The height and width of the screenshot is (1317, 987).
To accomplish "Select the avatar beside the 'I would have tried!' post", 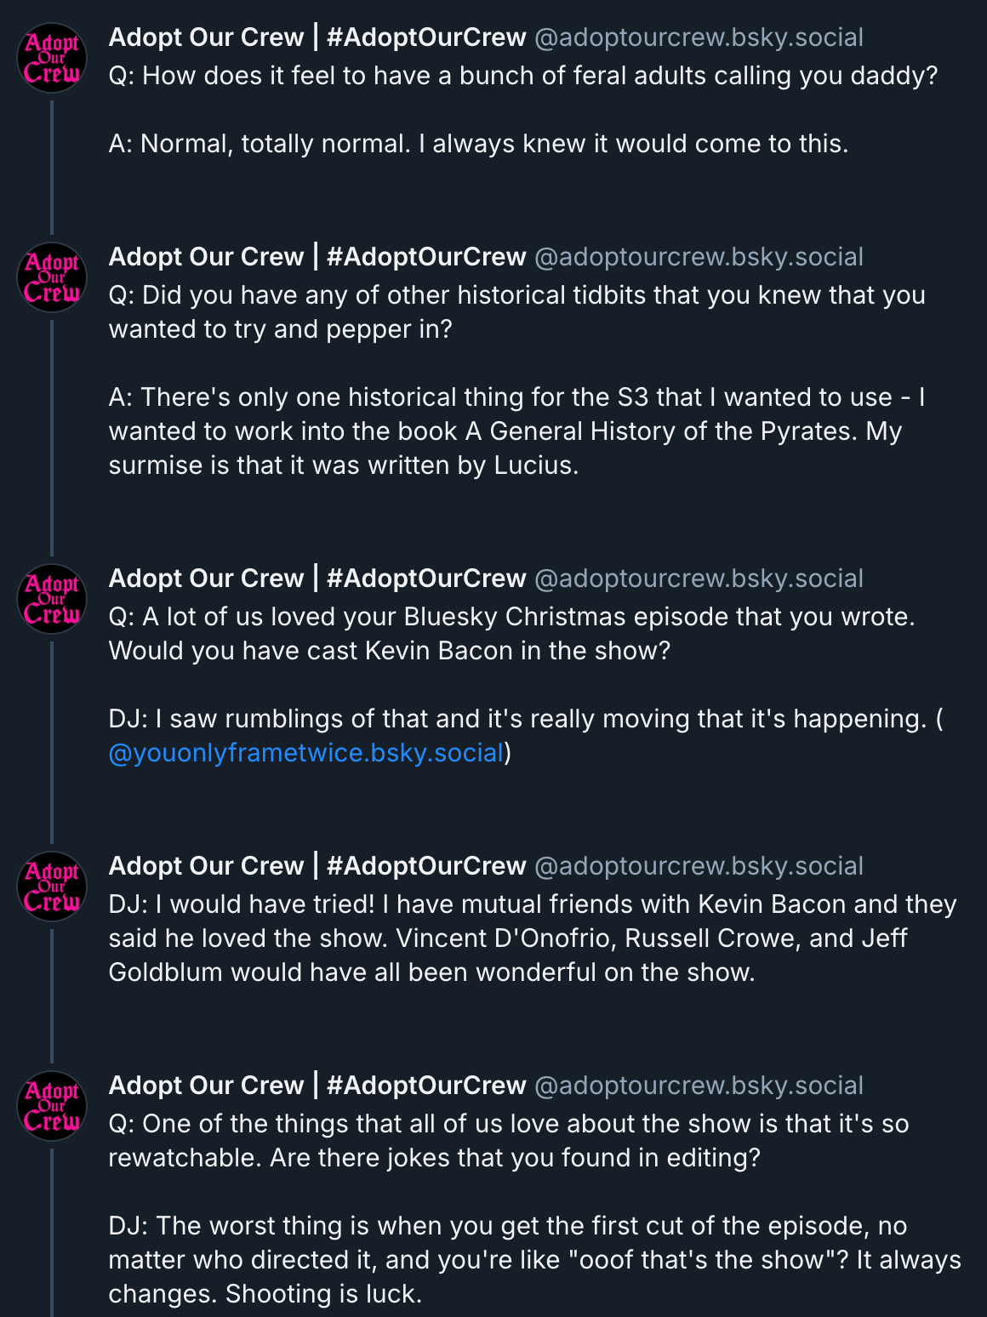I will click(52, 887).
